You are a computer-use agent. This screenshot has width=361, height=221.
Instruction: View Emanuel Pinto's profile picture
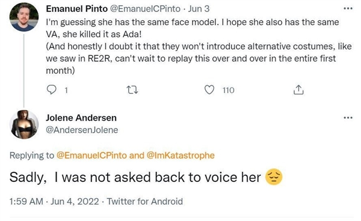point(24,17)
